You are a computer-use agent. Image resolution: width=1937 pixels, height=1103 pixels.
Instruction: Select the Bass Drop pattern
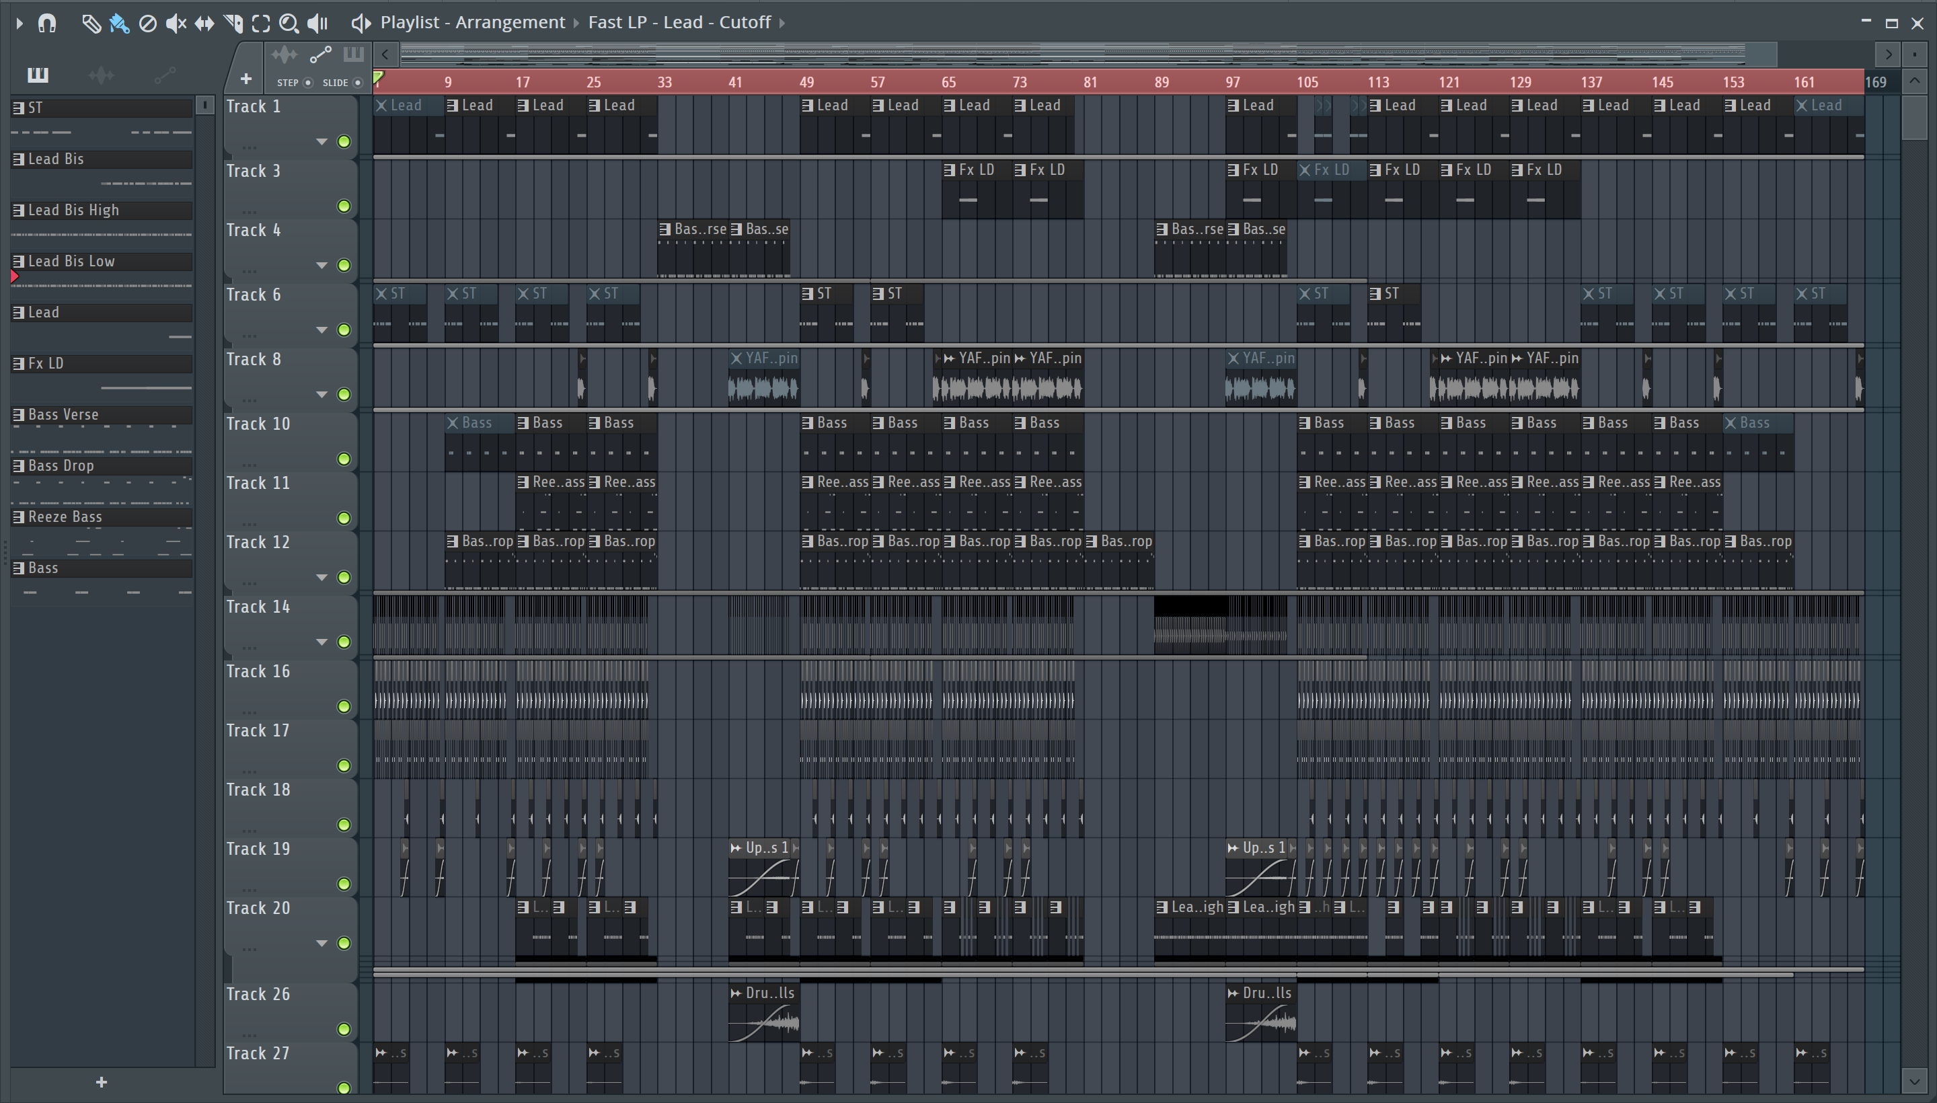pos(102,466)
